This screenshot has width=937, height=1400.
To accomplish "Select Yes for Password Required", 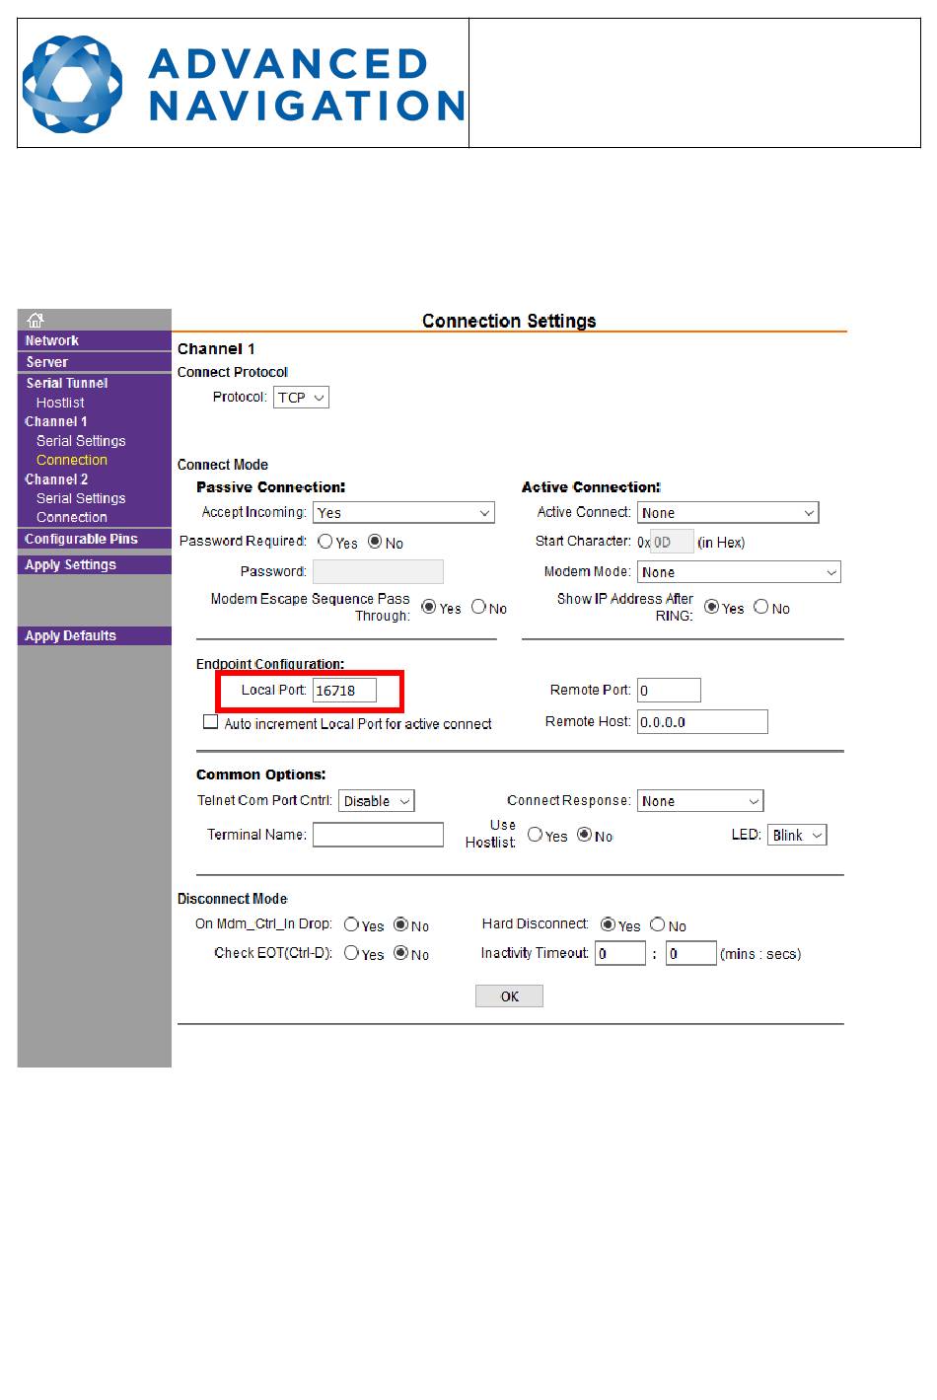I will click(325, 542).
